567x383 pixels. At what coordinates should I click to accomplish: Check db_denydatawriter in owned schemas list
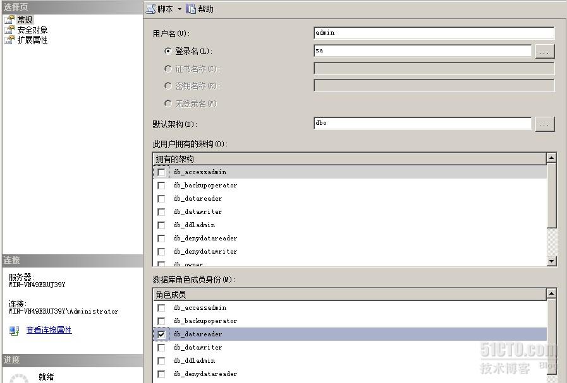pyautogui.click(x=161, y=252)
